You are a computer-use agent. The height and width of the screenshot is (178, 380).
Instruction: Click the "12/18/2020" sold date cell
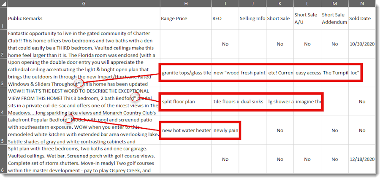tap(362, 159)
